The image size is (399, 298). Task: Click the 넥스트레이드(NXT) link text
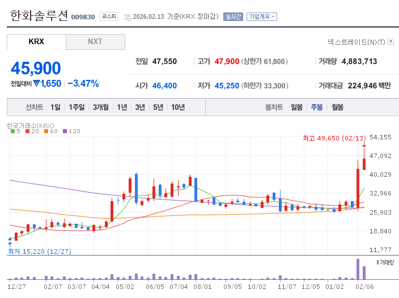(x=356, y=42)
